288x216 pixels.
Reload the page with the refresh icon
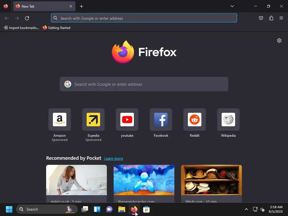(27, 18)
